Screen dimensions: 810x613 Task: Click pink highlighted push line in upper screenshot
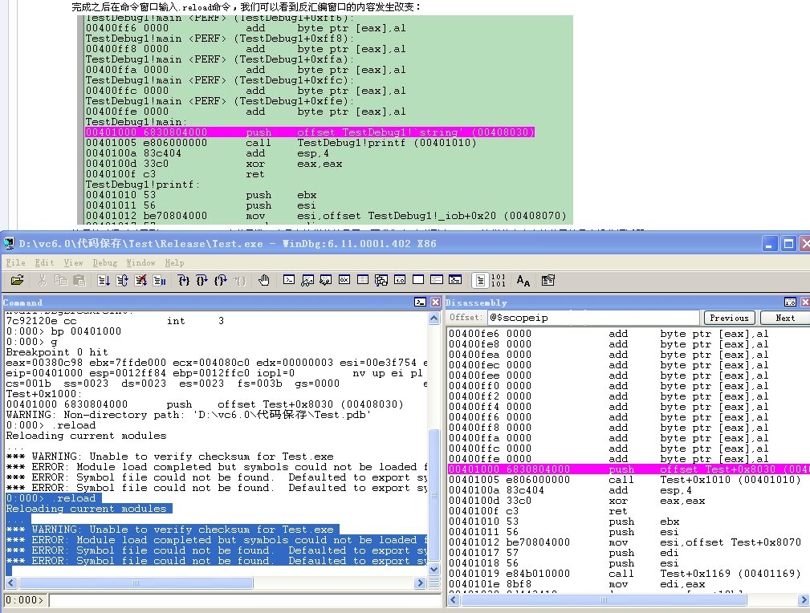pos(310,132)
